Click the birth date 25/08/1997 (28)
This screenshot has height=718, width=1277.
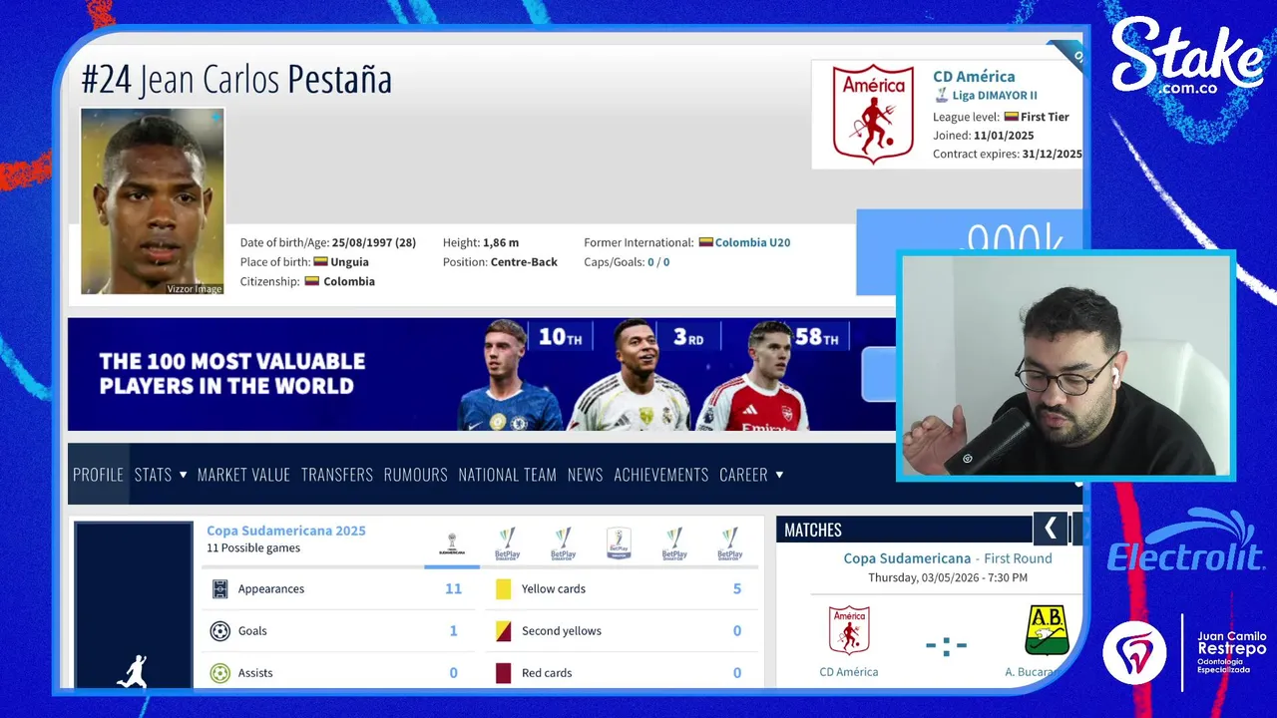(x=374, y=242)
